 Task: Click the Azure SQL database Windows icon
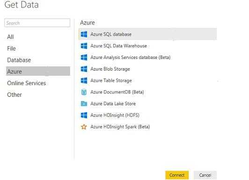tap(84, 34)
